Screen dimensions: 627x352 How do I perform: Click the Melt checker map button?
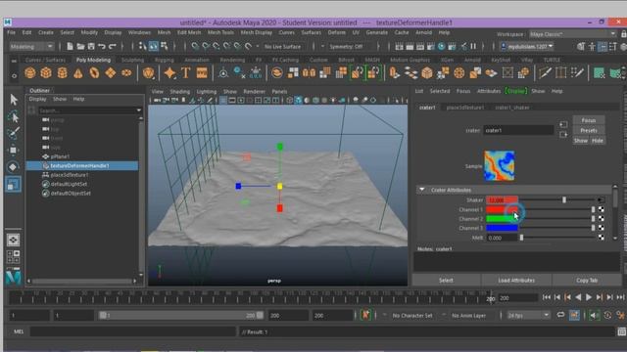click(601, 238)
